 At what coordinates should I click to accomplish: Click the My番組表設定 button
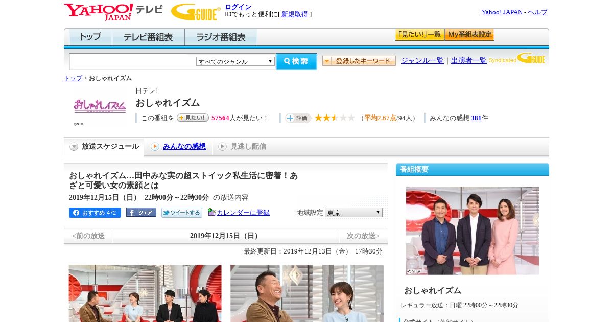tap(469, 35)
